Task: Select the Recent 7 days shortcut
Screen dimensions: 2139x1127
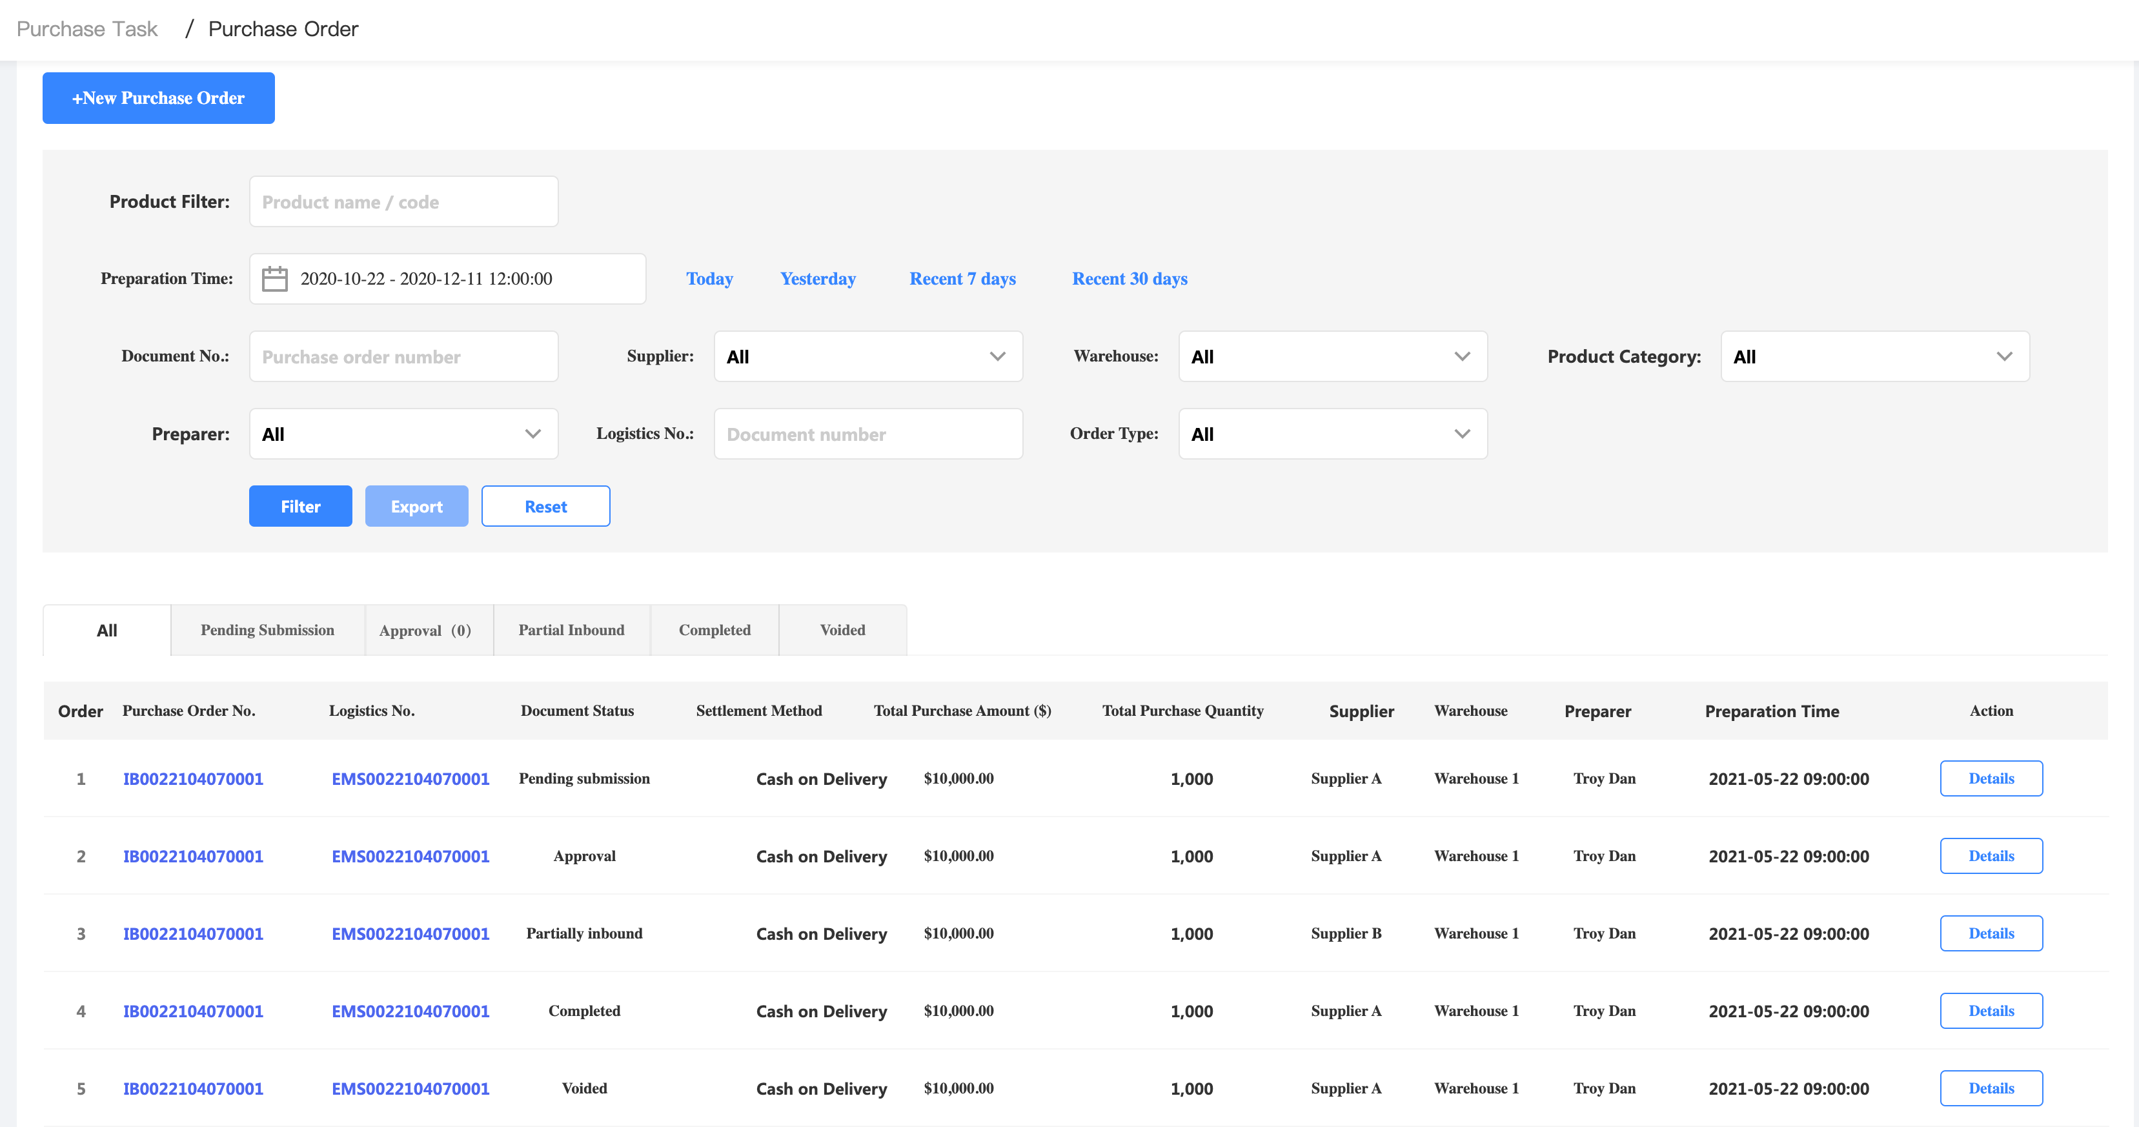Action: (x=962, y=279)
